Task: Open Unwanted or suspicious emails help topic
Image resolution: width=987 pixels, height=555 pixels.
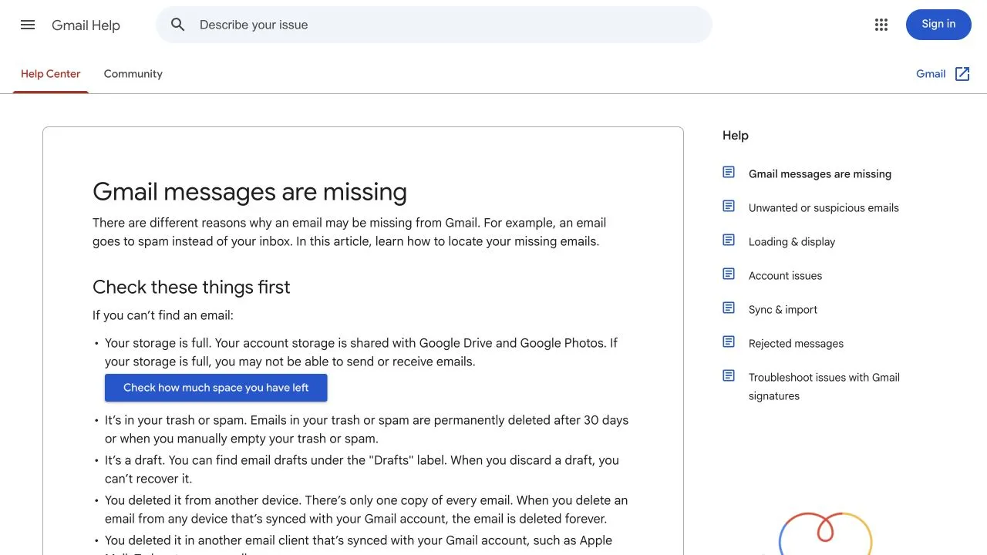Action: pyautogui.click(x=824, y=208)
